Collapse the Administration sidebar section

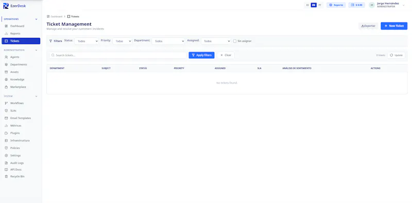36,50
